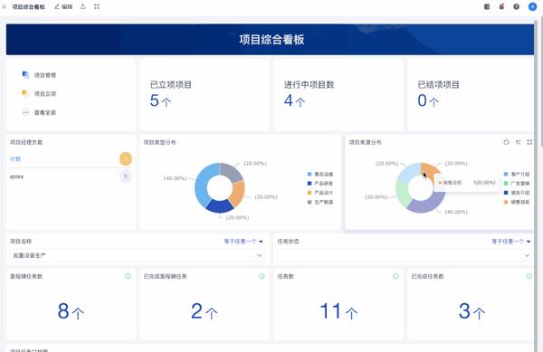
Task: Open the user avatar 'A' menu
Action: coord(532,6)
